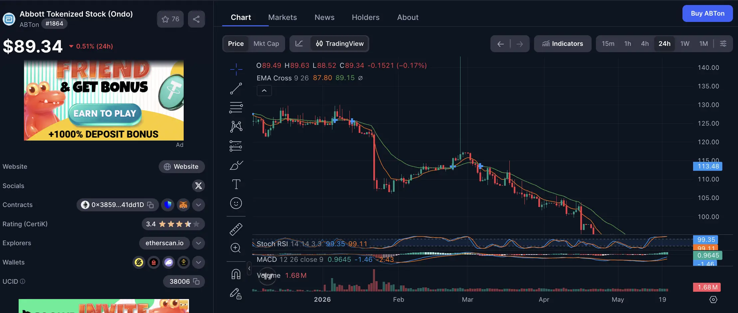Image resolution: width=738 pixels, height=313 pixels.
Task: Open the Holders tab
Action: coord(365,17)
